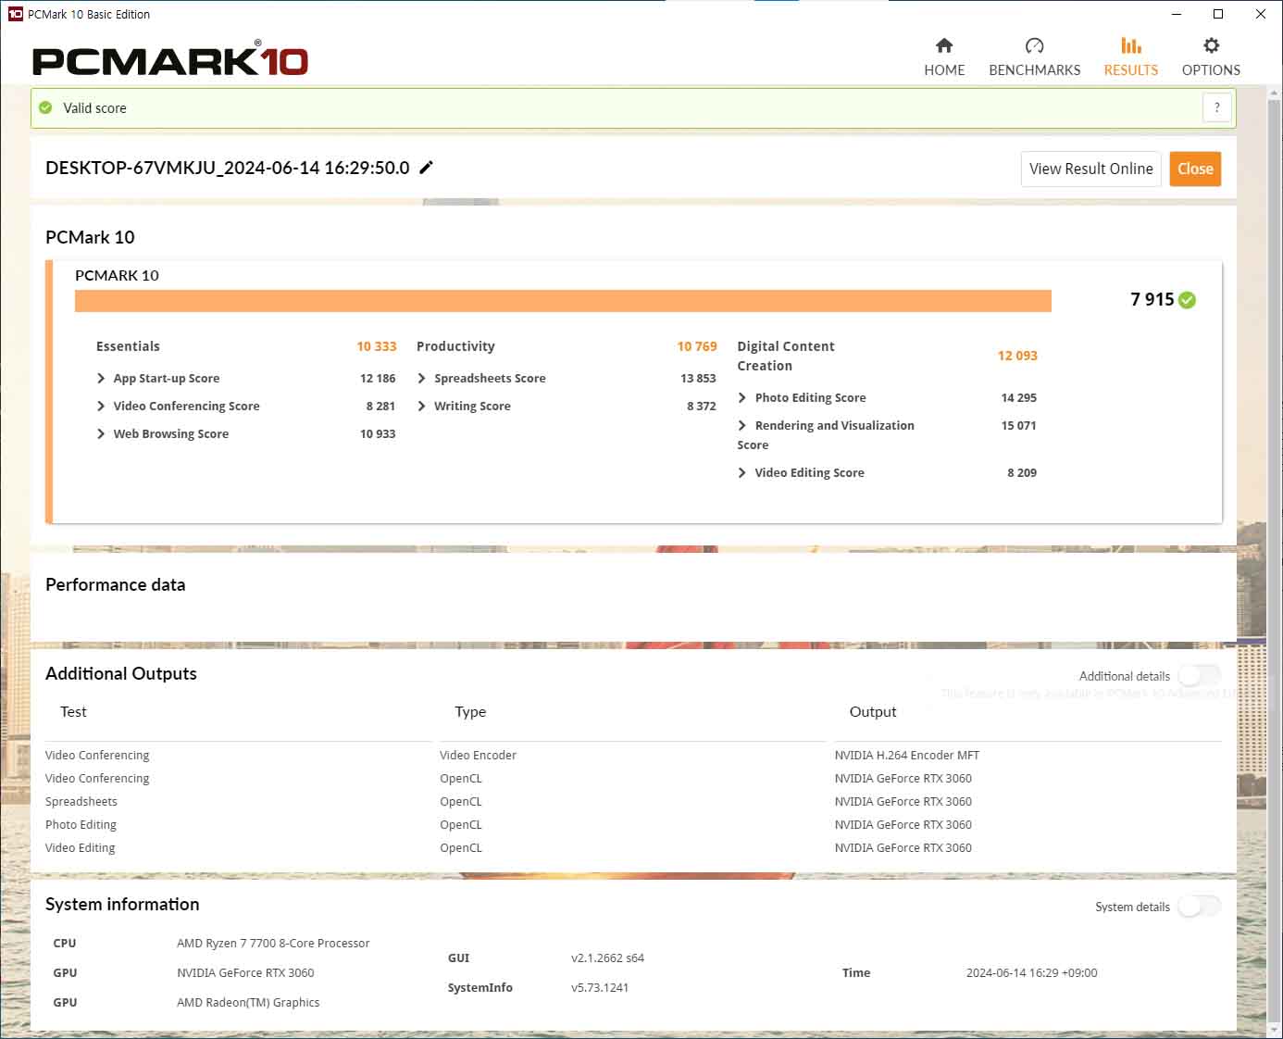Open the BENCHMARKS tab
The height and width of the screenshot is (1039, 1283).
pyautogui.click(x=1034, y=56)
